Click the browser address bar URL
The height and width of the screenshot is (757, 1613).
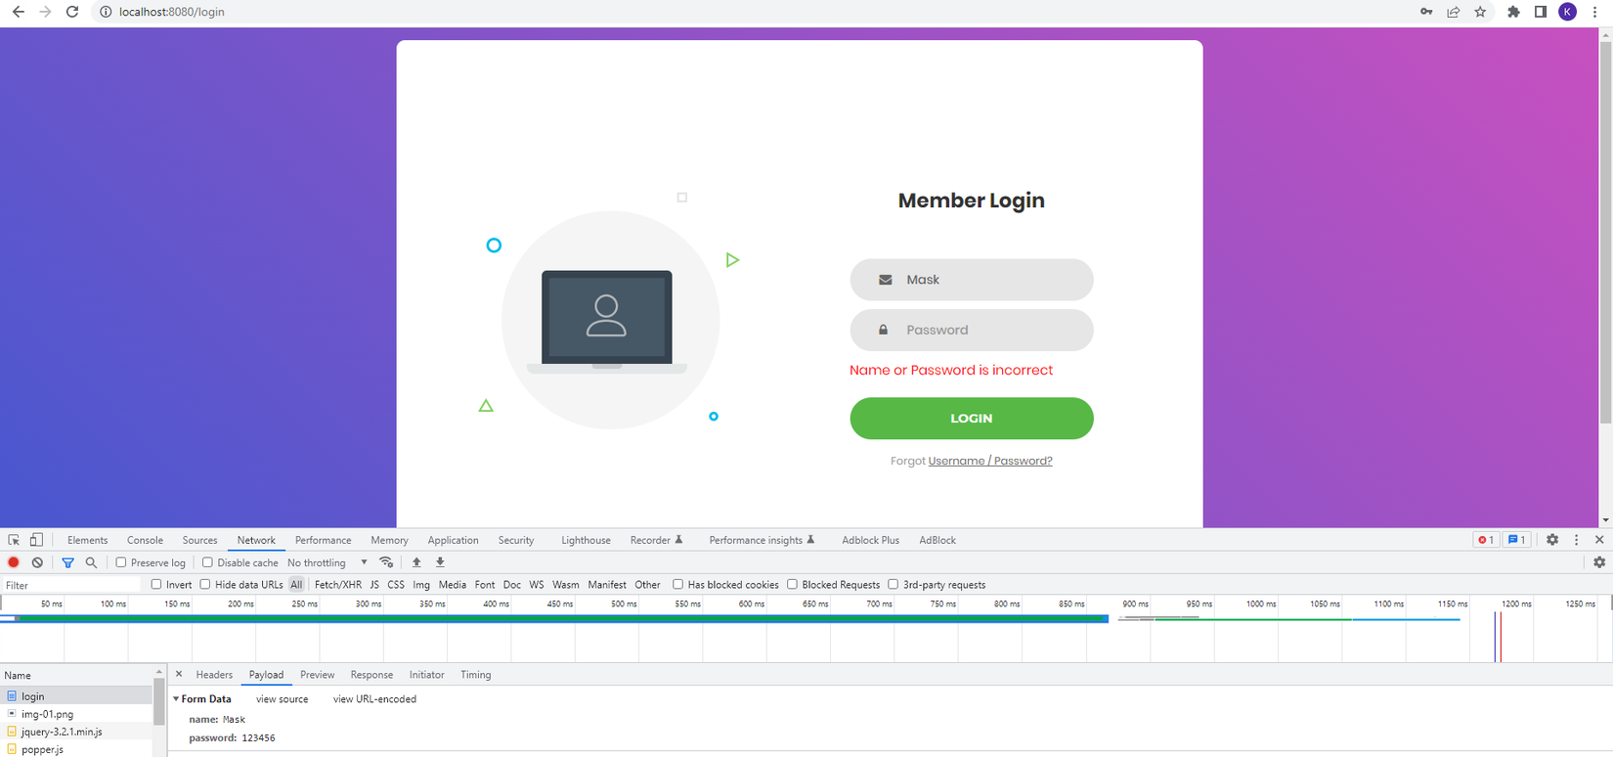171,12
